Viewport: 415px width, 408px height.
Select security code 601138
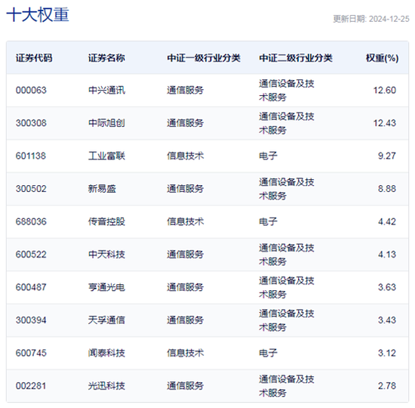click(x=31, y=156)
